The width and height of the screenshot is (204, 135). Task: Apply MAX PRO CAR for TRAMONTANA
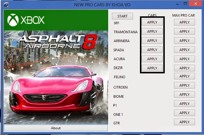(184, 32)
